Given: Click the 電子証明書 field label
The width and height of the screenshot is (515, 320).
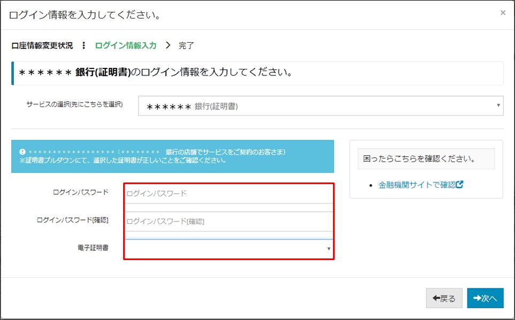Looking at the screenshot, I should 93,248.
